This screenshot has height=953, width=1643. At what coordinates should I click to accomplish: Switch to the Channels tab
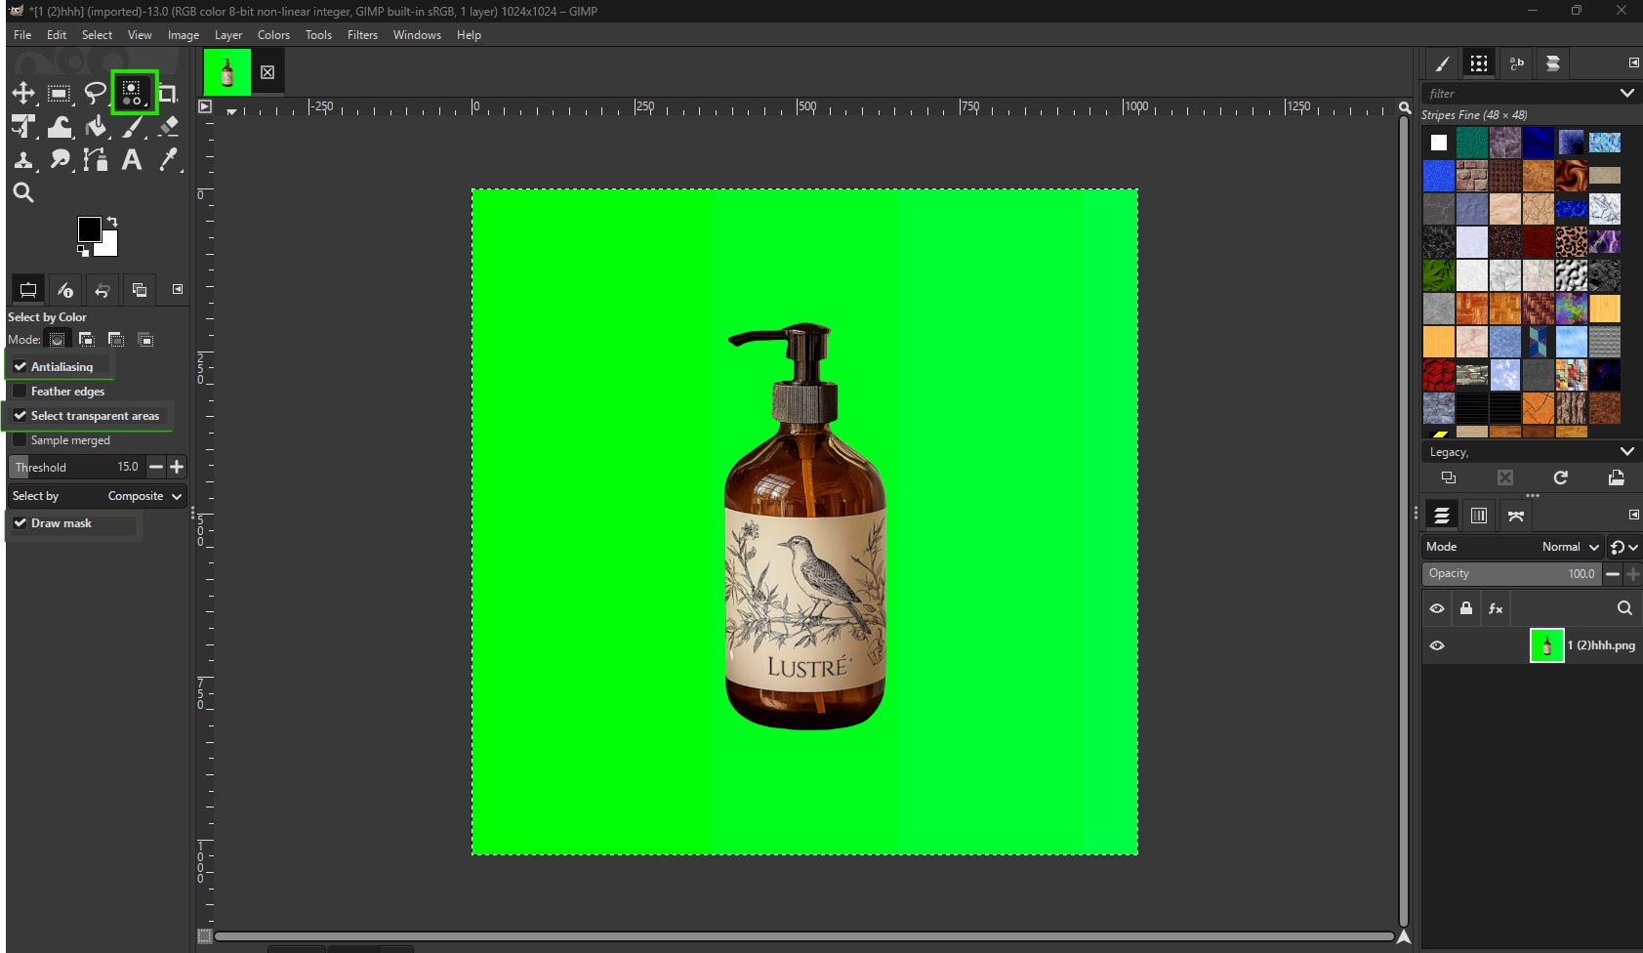tap(1479, 516)
